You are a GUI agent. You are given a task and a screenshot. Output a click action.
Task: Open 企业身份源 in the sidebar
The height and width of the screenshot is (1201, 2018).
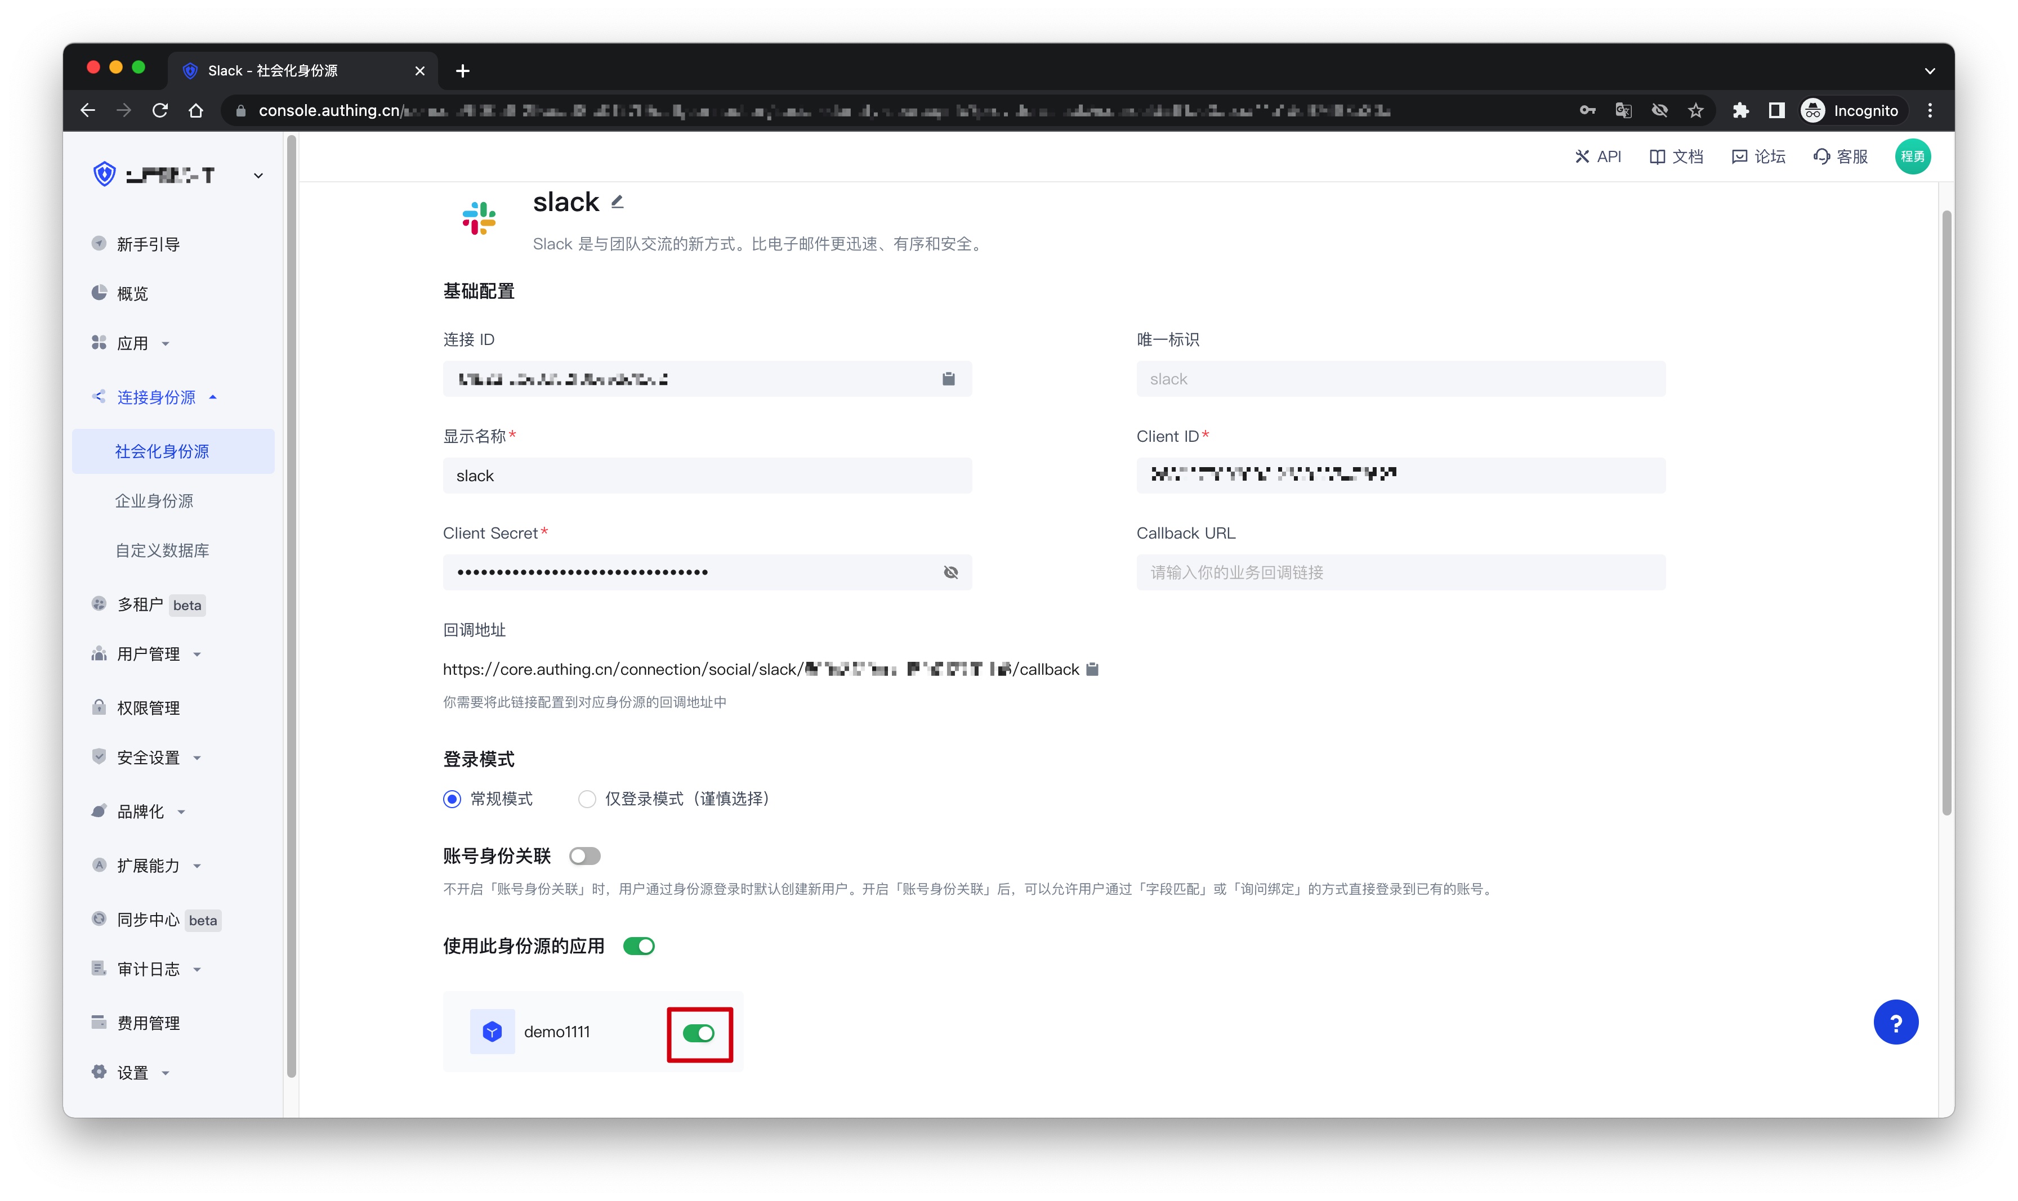coord(154,501)
